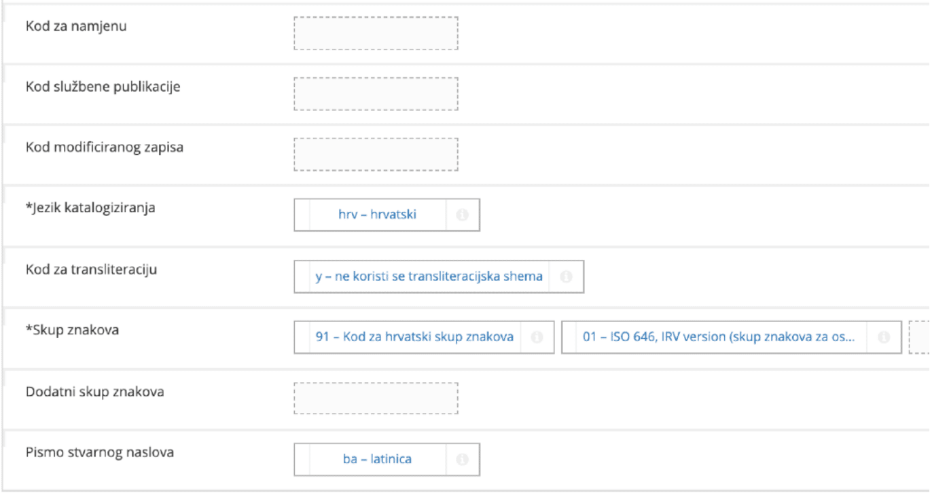
Task: Click info icon beside hrv – hrvatski
Action: (463, 215)
